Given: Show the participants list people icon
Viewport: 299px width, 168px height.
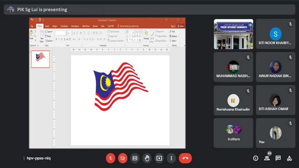Looking at the screenshot, I should (x=267, y=158).
